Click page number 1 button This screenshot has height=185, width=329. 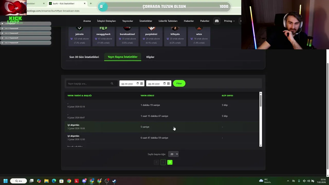click(163, 162)
